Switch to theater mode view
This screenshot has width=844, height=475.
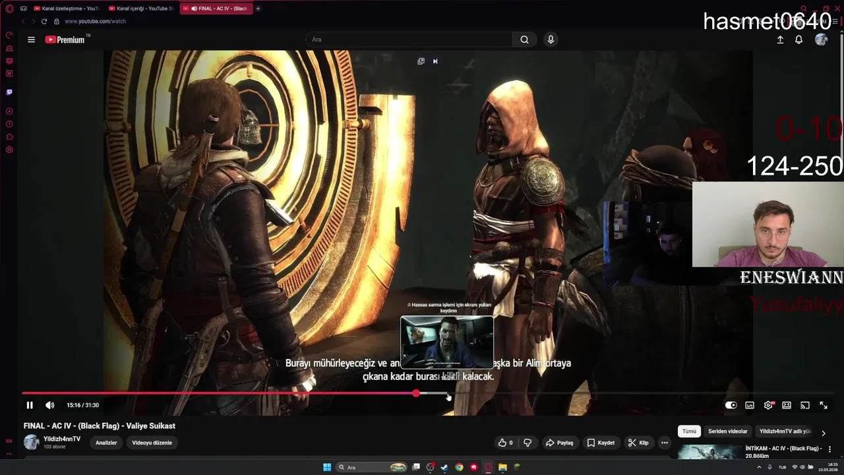tap(787, 405)
